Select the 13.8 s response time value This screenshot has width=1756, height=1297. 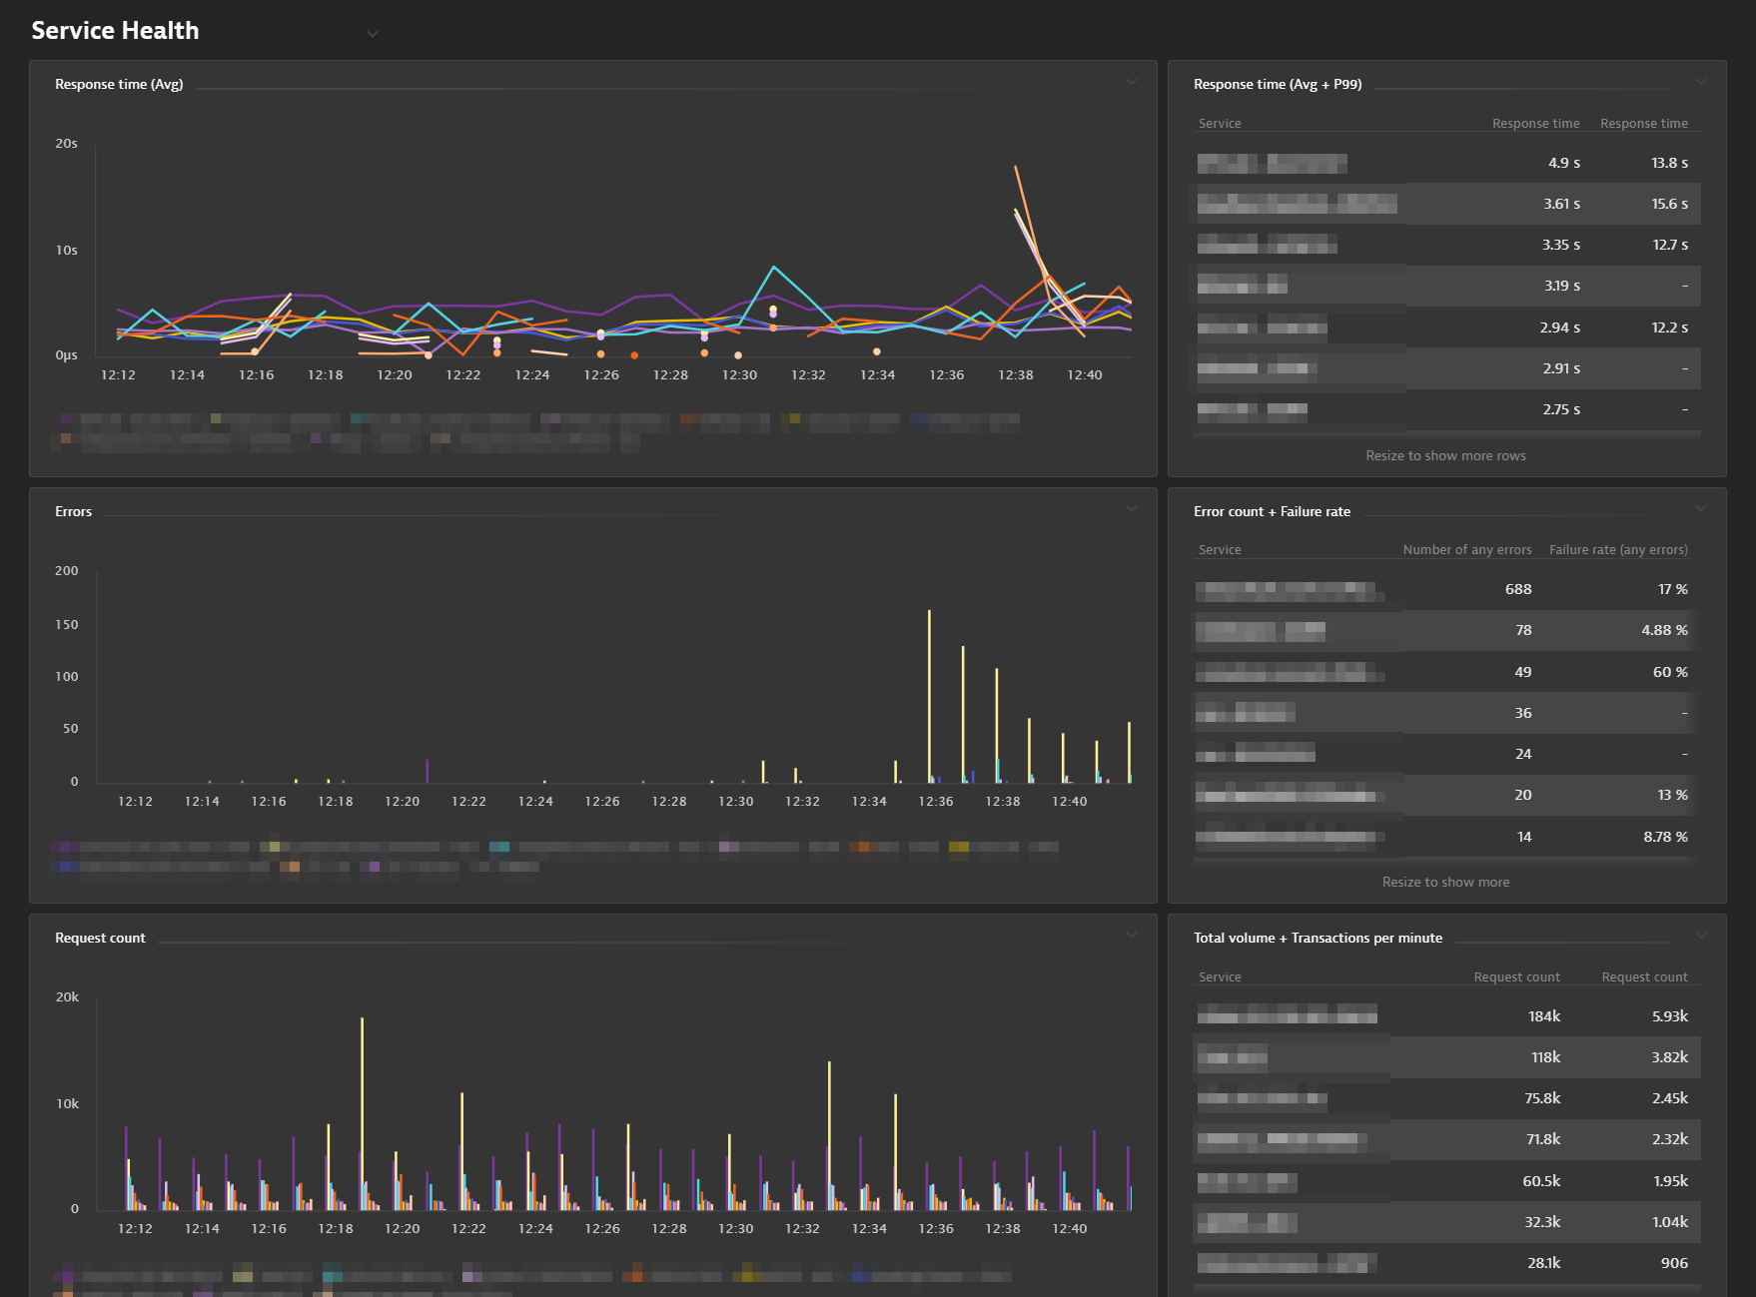pos(1669,163)
